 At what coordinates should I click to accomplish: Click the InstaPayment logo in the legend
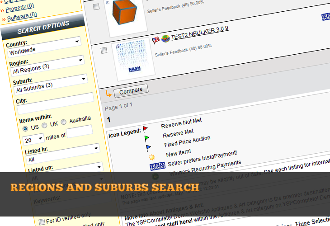point(157,166)
